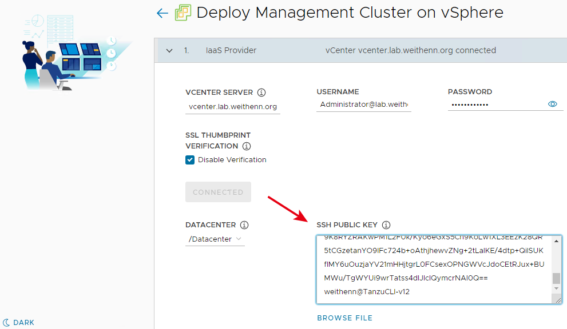Open the Datacenter dropdown
This screenshot has height=329, width=567.
[215, 239]
